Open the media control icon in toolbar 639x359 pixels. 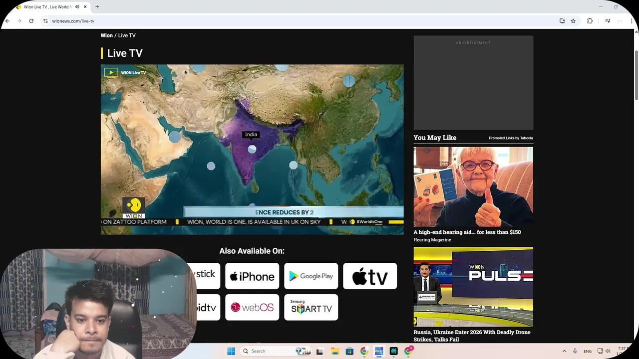click(608, 21)
